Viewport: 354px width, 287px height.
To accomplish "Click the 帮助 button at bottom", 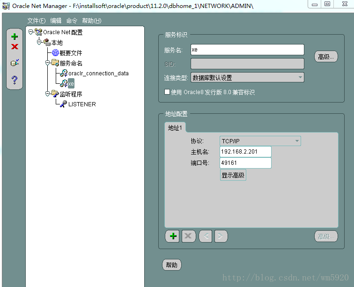I will (x=171, y=265).
